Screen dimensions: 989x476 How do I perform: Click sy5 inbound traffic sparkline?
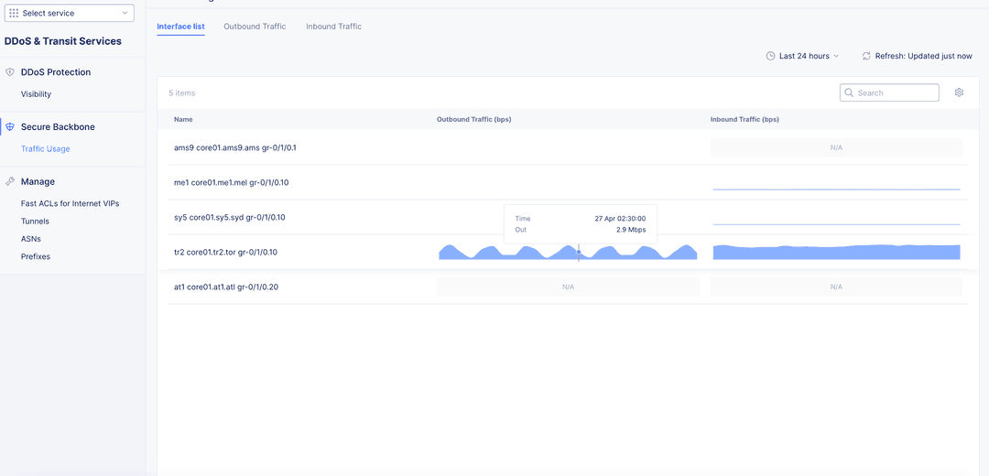click(x=836, y=224)
